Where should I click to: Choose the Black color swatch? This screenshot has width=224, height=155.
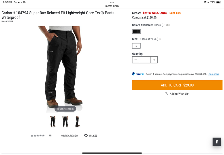pos(136,31)
